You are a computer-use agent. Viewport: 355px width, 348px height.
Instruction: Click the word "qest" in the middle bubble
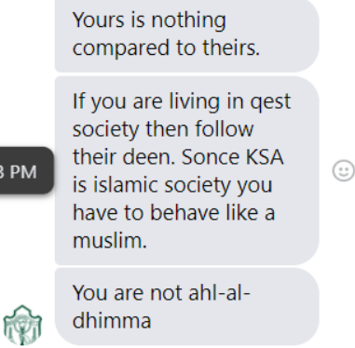(270, 101)
